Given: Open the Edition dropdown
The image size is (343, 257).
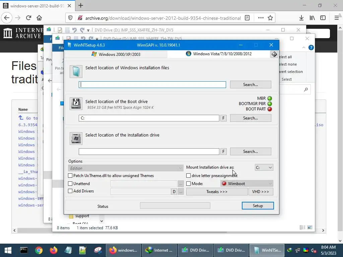Looking at the screenshot, I should [126, 168].
